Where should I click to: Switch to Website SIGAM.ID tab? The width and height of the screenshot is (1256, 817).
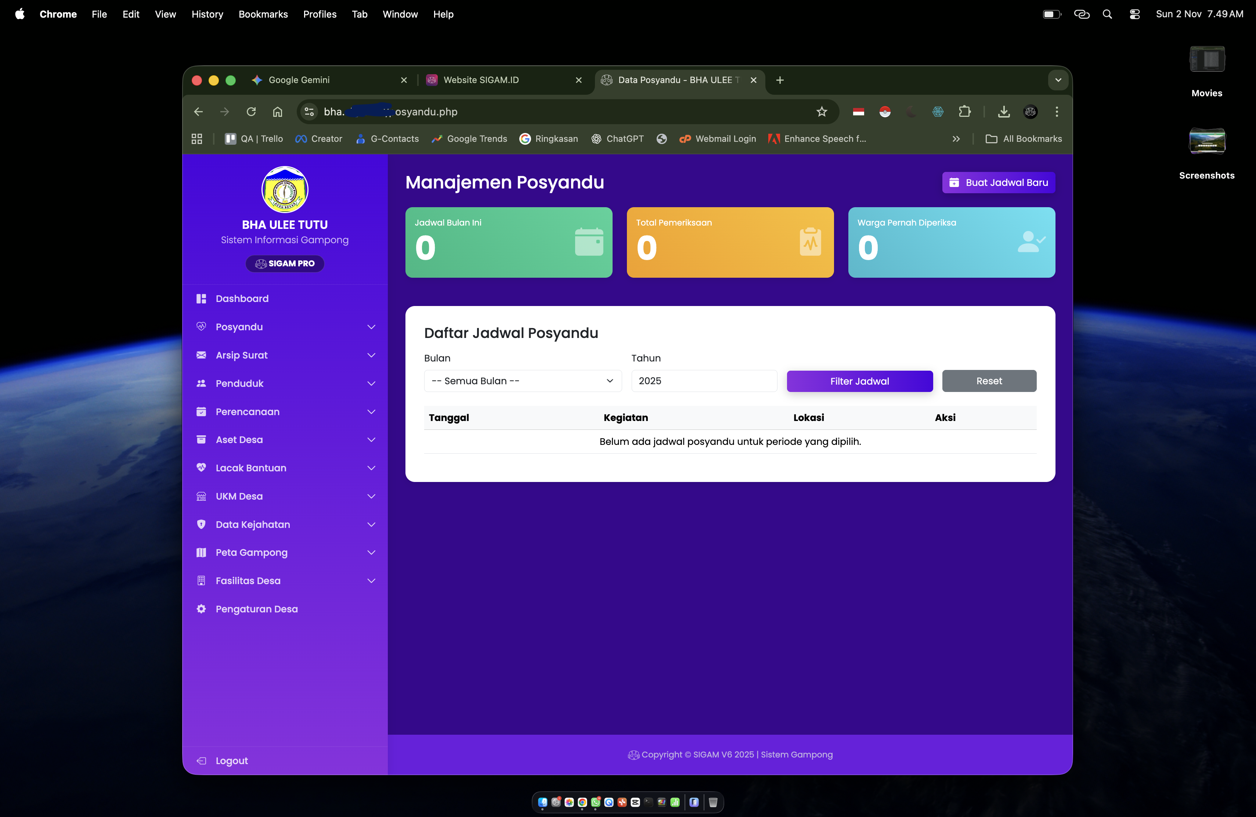[481, 80]
